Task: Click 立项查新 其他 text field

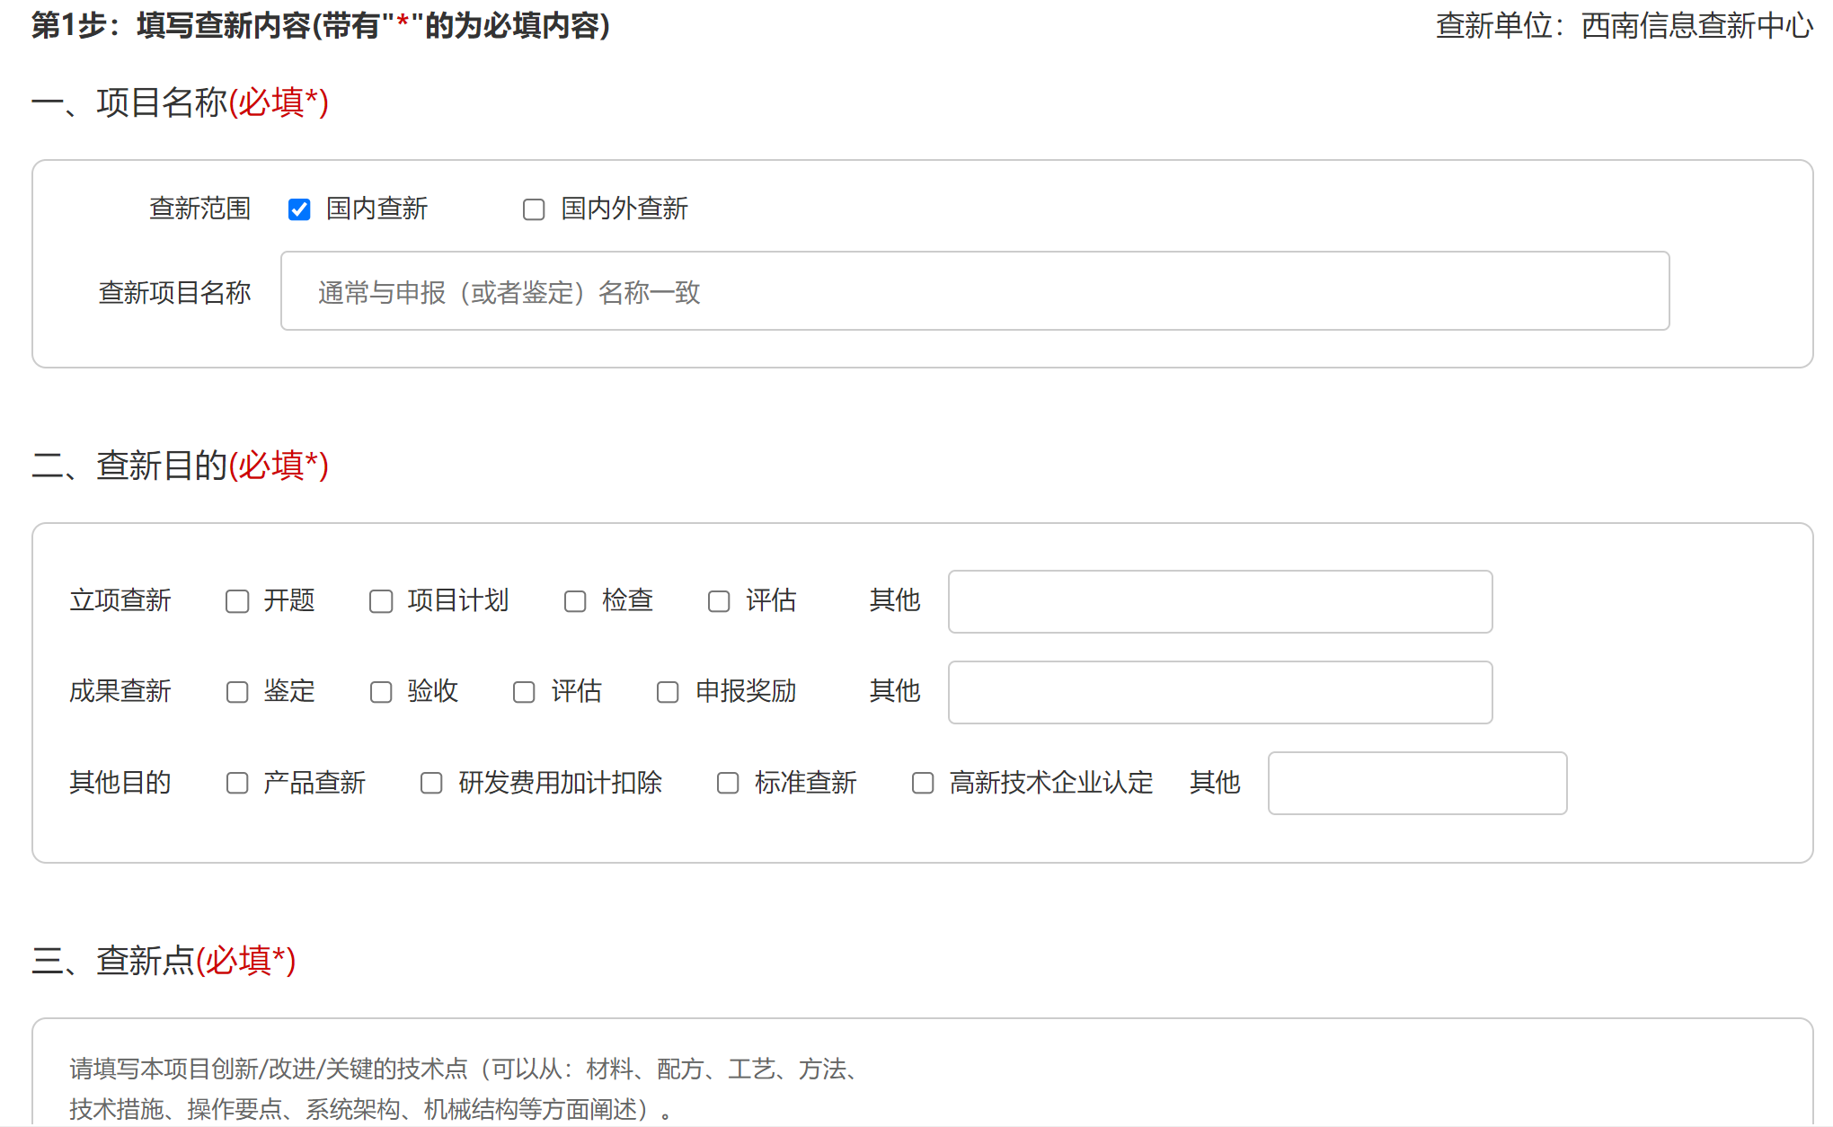Action: click(1220, 601)
